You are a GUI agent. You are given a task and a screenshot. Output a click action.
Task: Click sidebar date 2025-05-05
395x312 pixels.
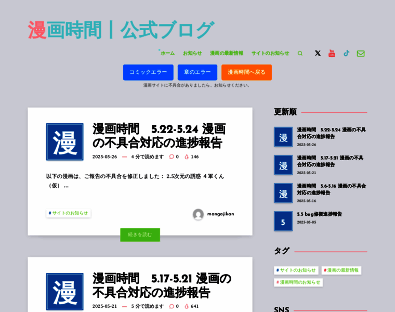pyautogui.click(x=306, y=222)
